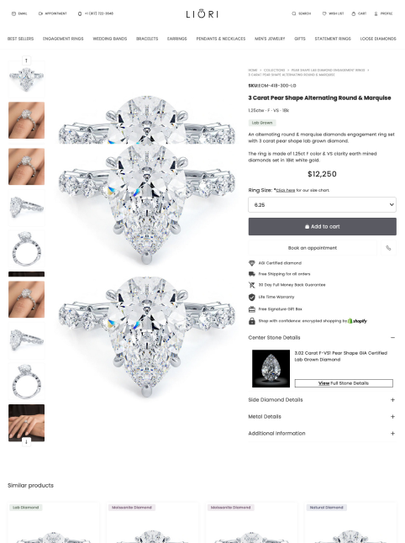Click thumbnail gallery up arrow
Viewport: 405px width, 543px height.
point(26,61)
